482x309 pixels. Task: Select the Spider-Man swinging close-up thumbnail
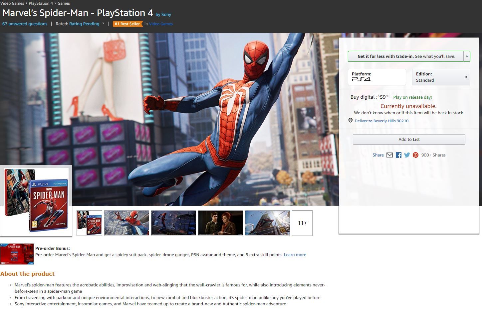pos(126,223)
